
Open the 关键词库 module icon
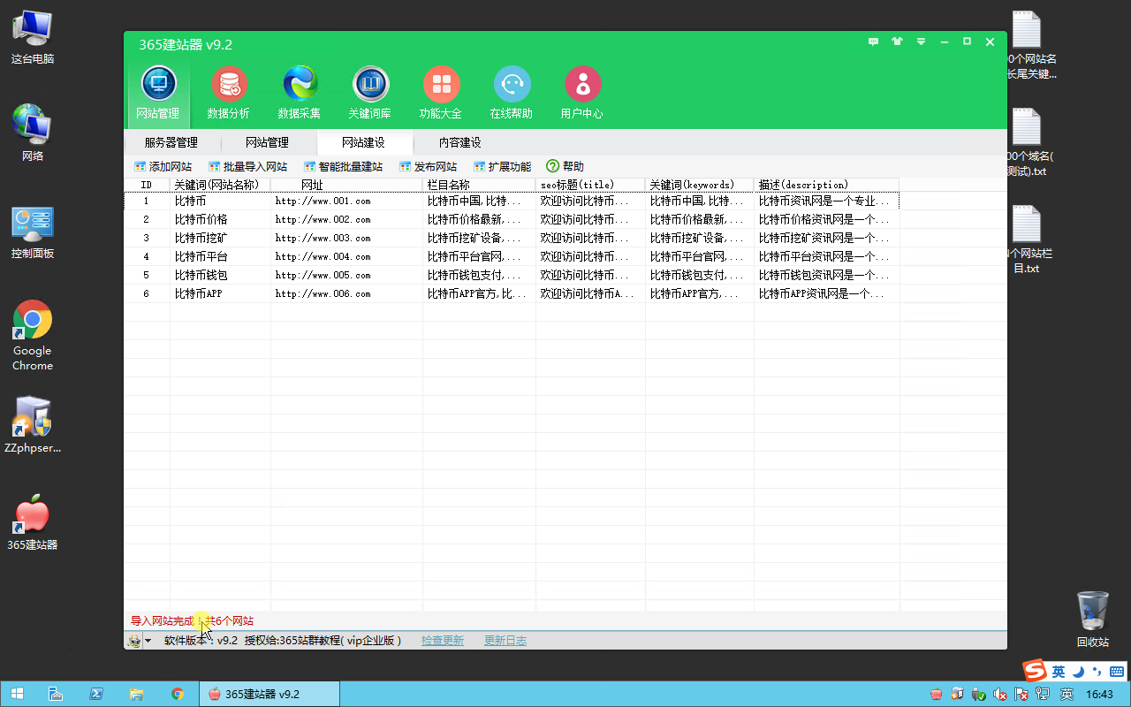[370, 94]
